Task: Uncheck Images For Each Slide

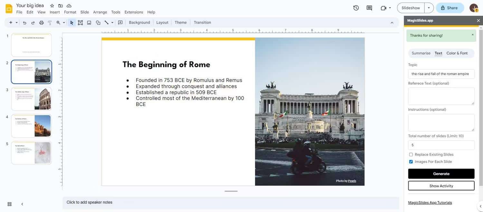Action: [411, 162]
